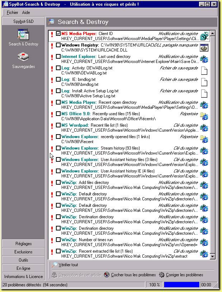
Task: Click the file icon for brndlog.txt row
Action: click(x=204, y=82)
